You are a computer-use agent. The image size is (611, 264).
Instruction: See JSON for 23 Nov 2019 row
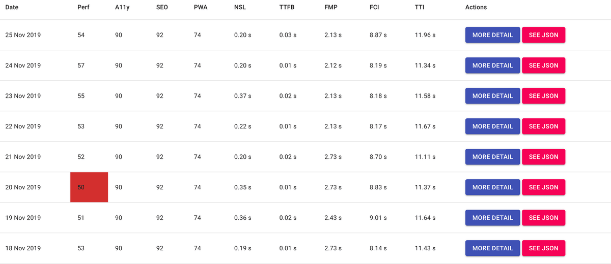543,96
